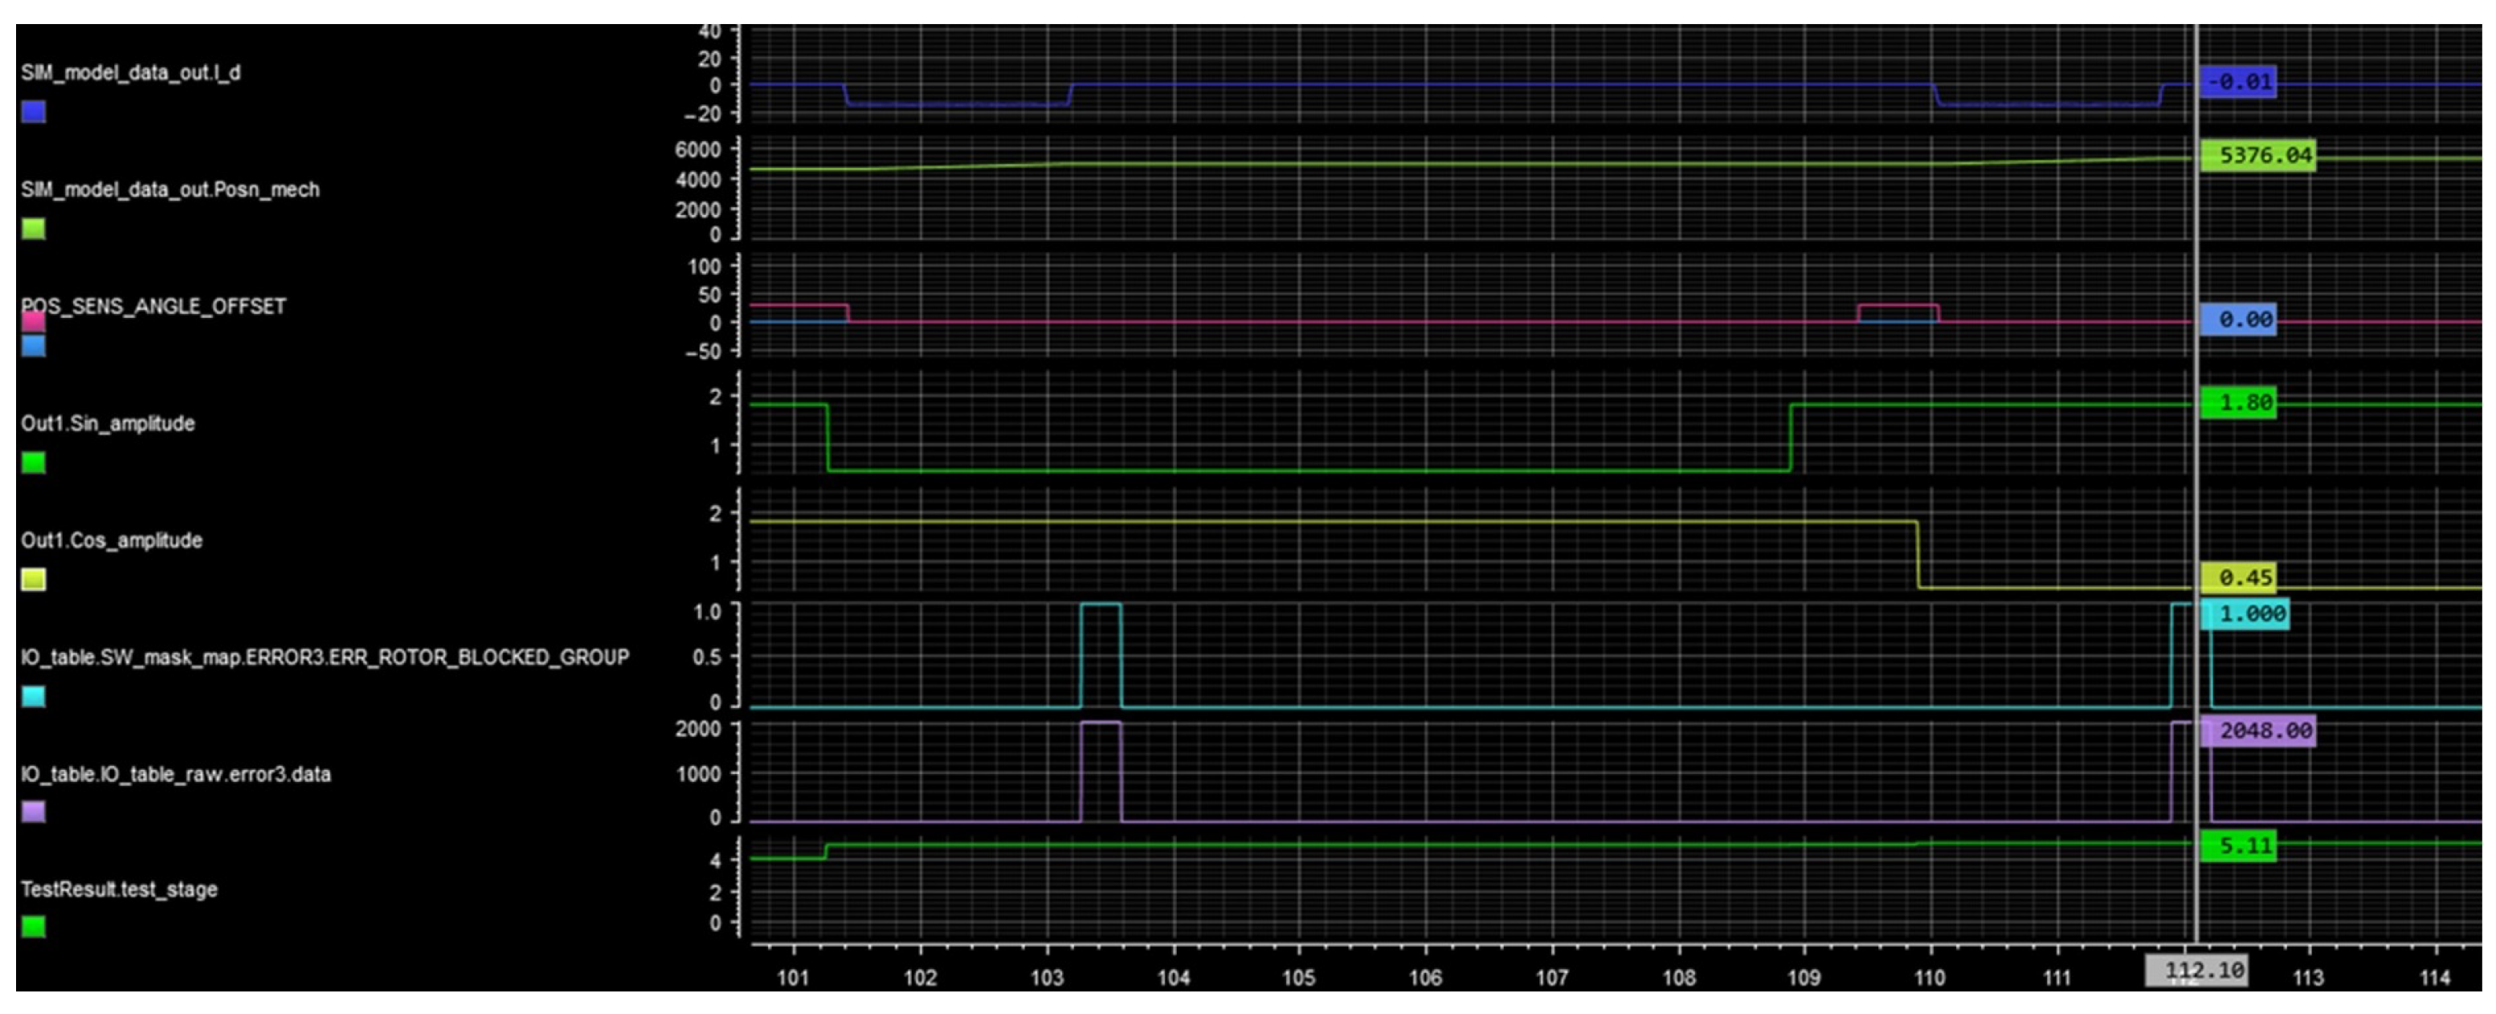2496x1014 pixels.
Task: Click the 5376.04 cursor value readout
Action: (2257, 155)
